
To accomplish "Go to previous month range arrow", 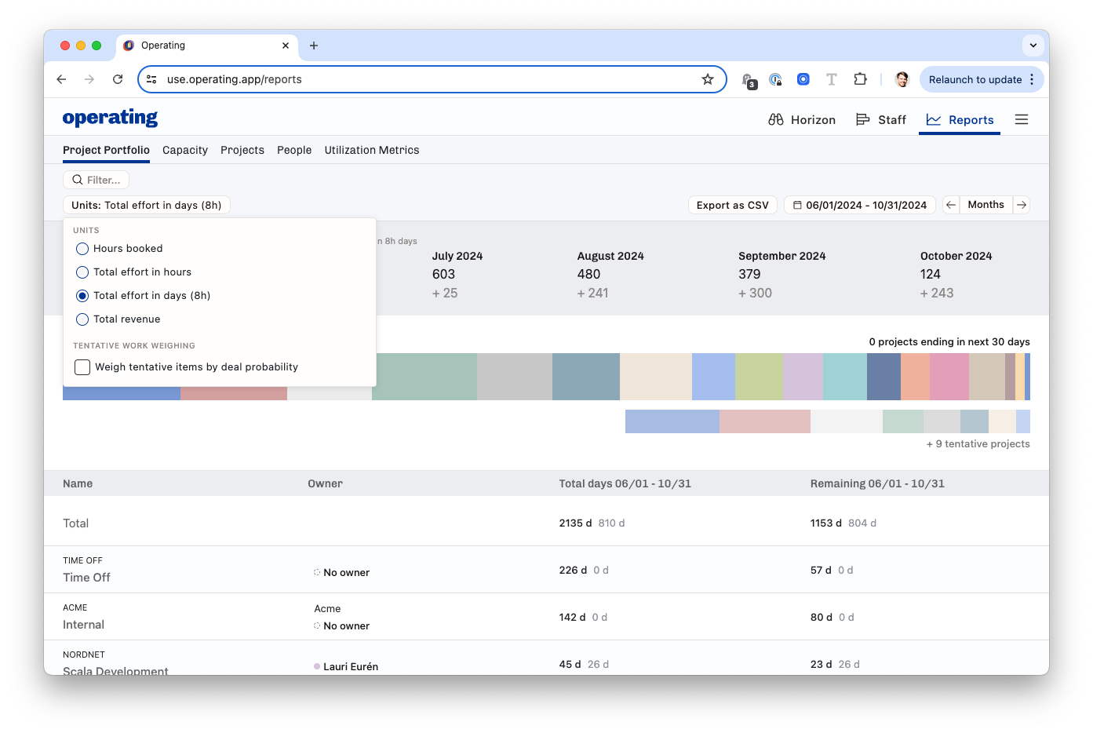I will 950,205.
